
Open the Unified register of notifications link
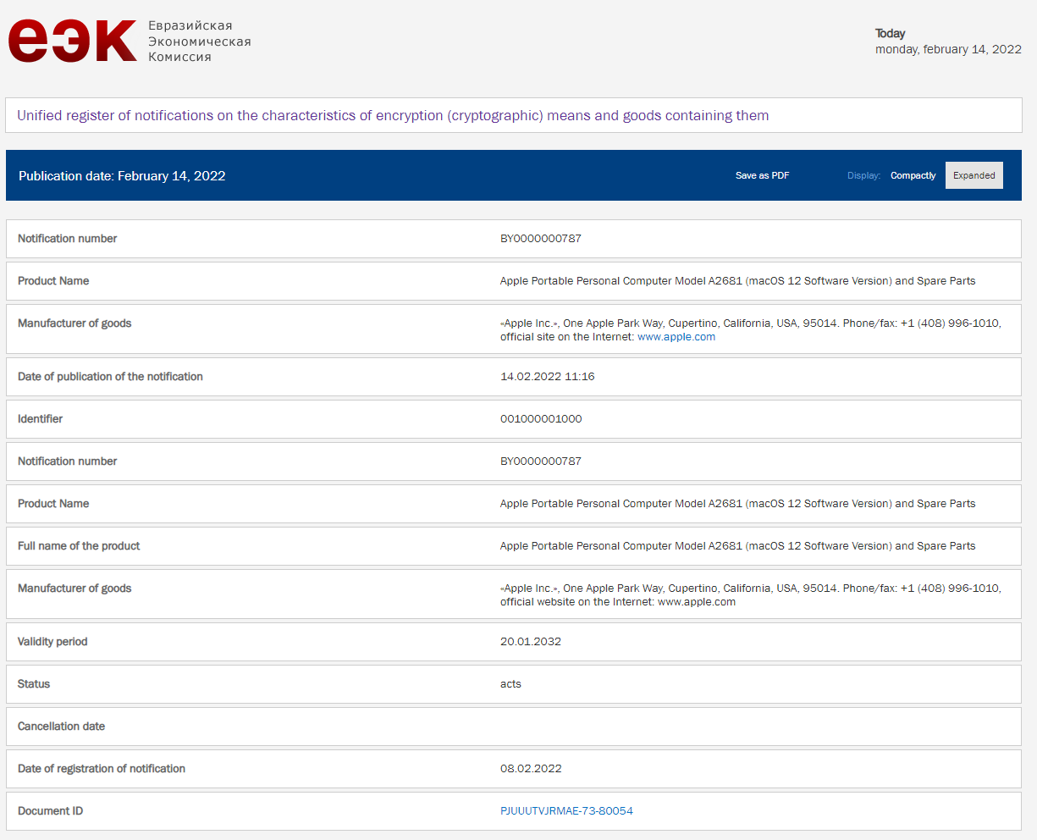tap(393, 115)
